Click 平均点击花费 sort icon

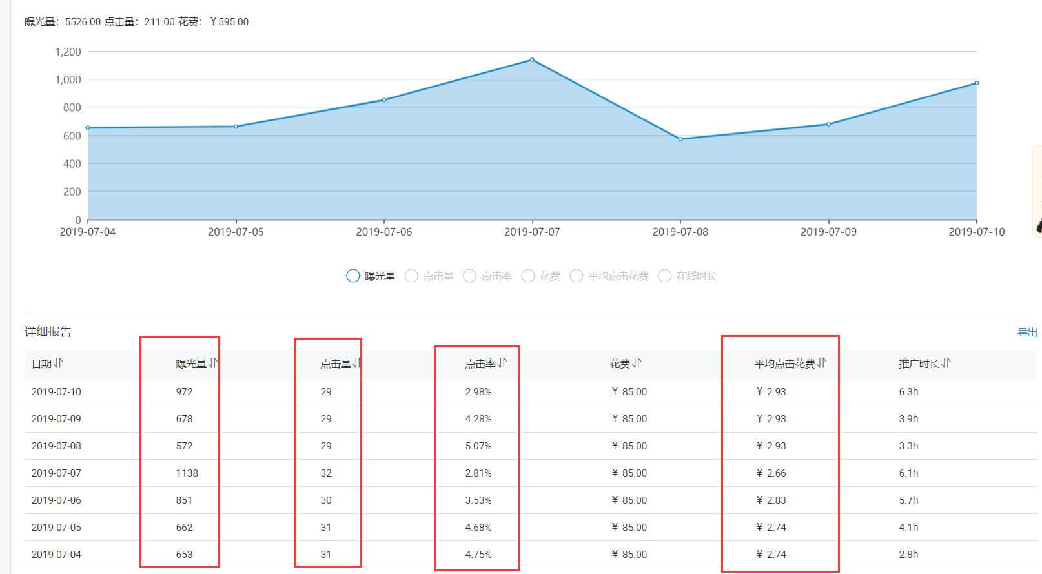[821, 364]
